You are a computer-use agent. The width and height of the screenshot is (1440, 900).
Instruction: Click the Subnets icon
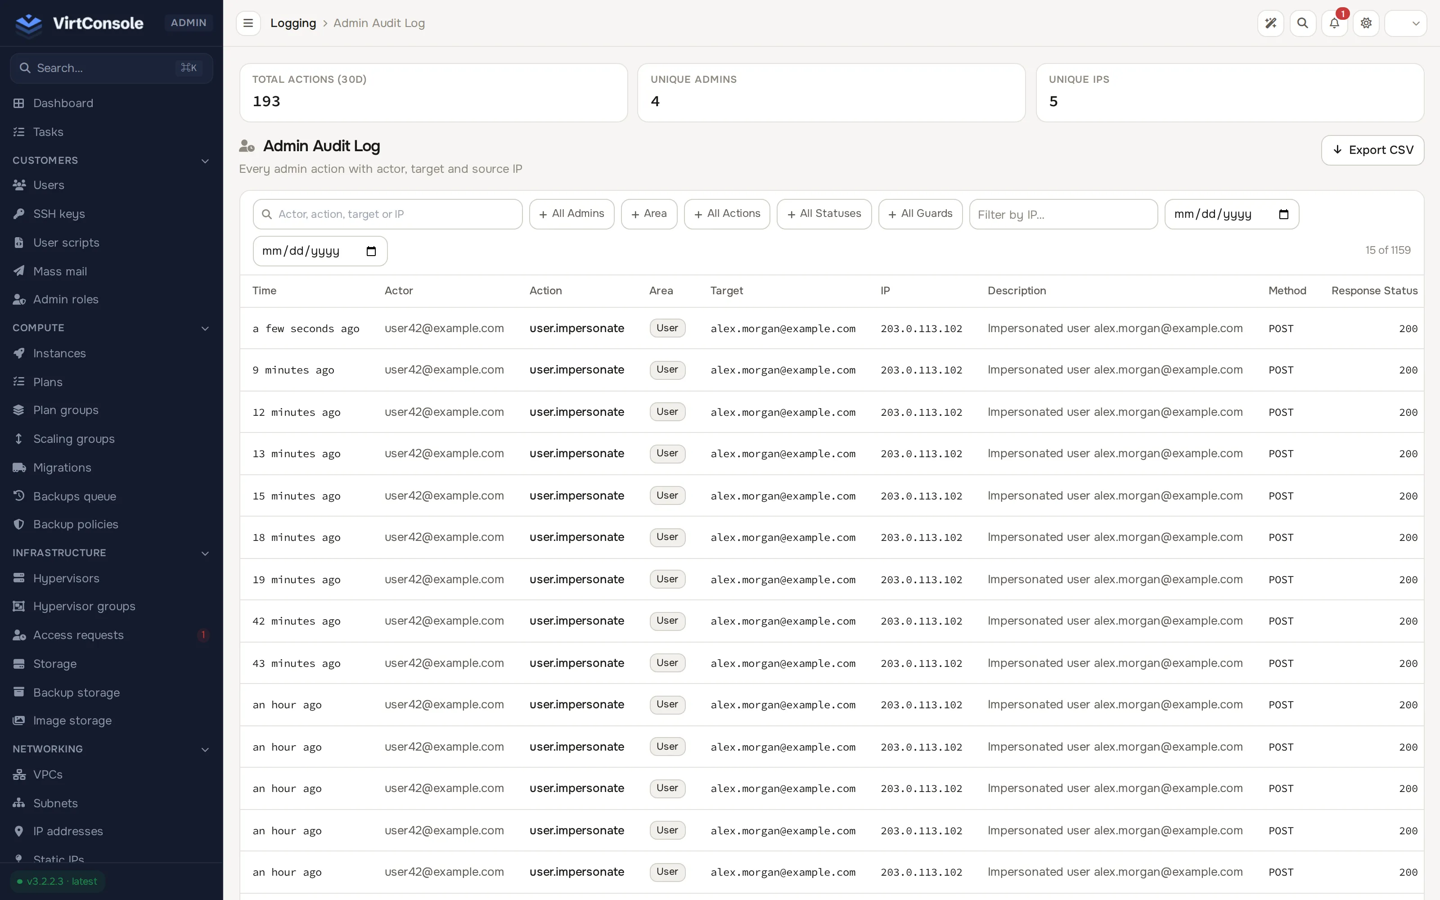click(19, 803)
